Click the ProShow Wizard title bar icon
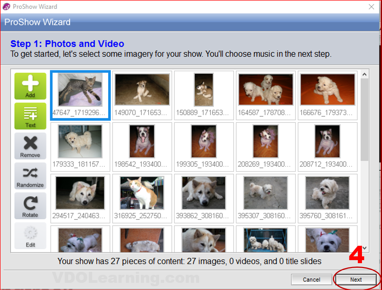The height and width of the screenshot is (290, 382). tap(6, 6)
